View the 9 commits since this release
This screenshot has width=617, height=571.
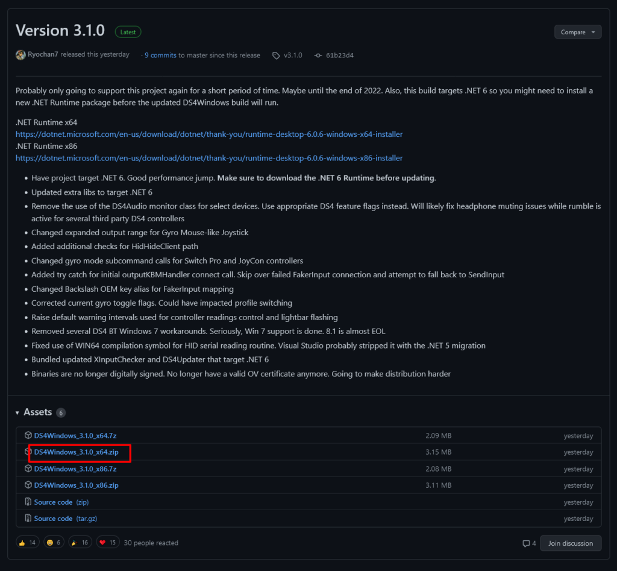(x=160, y=55)
